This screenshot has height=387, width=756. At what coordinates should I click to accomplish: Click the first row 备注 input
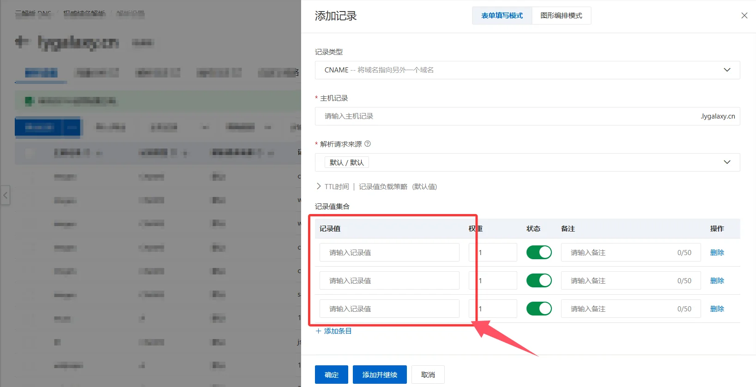point(631,252)
